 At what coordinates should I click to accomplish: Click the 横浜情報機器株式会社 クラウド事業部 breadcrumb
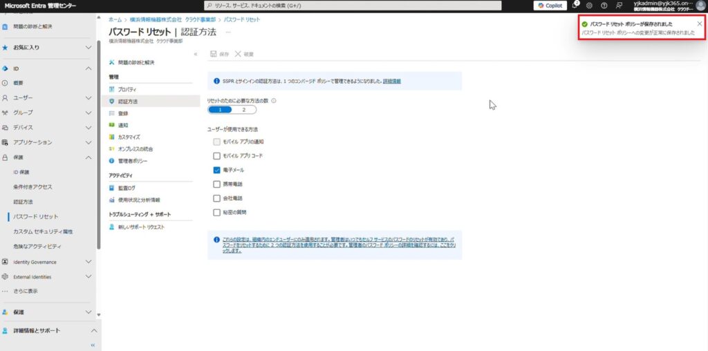point(171,20)
